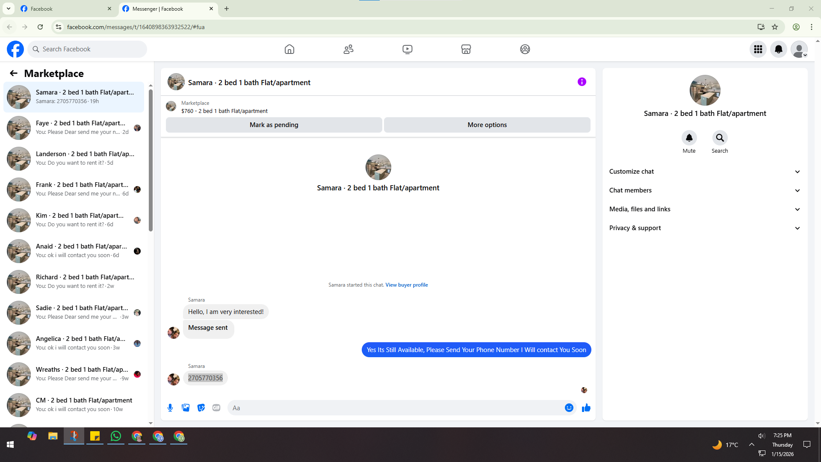This screenshot has width=821, height=462.
Task: Toggle the conversation information panel
Action: (x=582, y=82)
